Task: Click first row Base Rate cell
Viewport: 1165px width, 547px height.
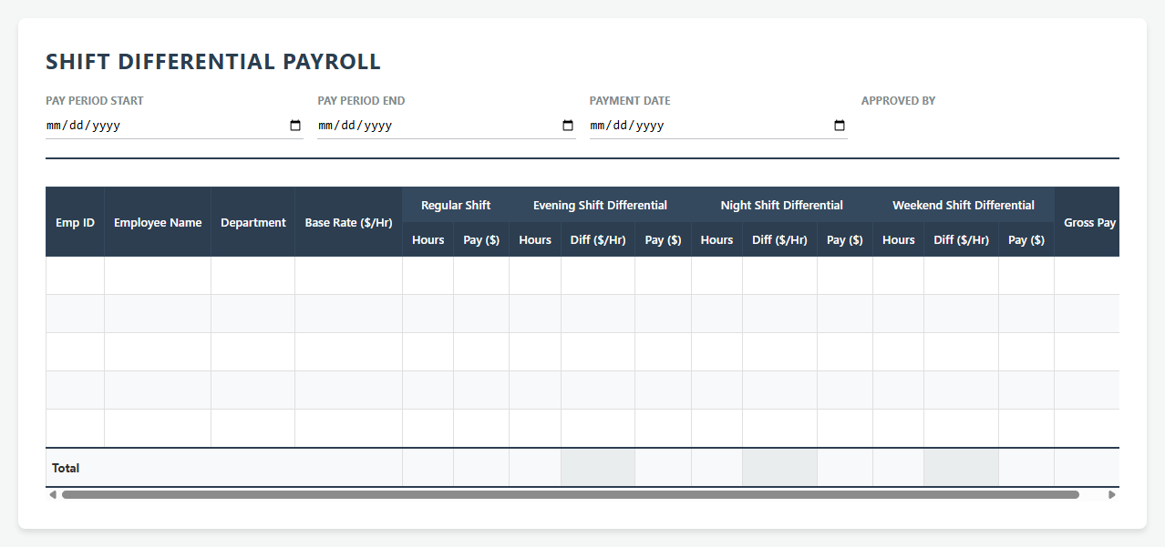Action: pos(348,276)
